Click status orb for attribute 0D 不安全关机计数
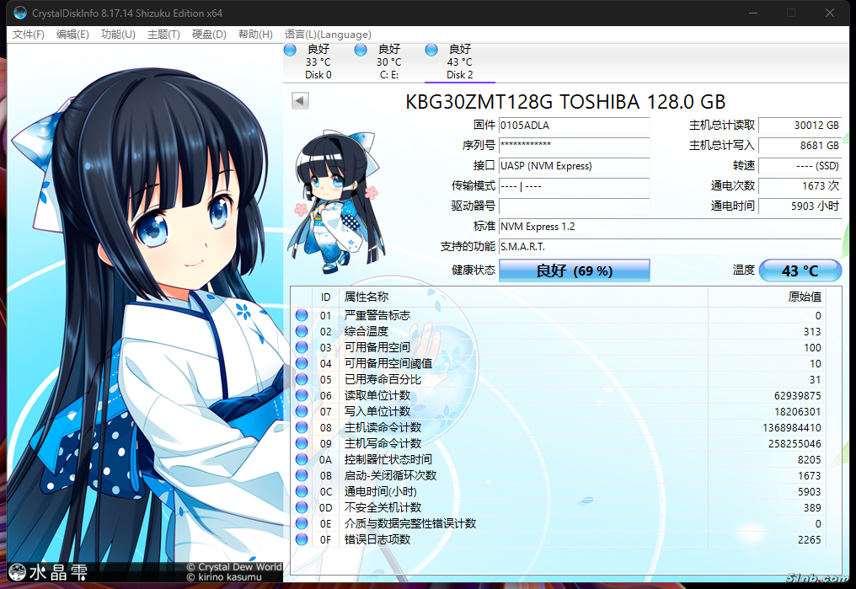The image size is (856, 589). (302, 507)
